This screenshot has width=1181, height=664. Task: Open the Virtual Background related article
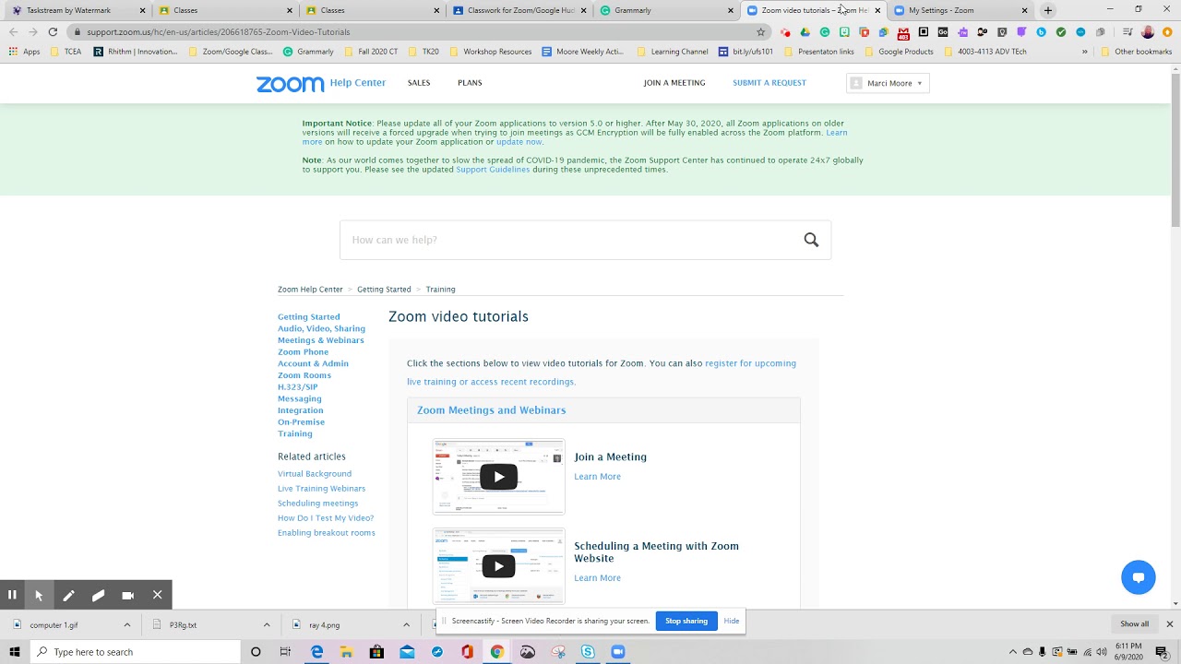[315, 474]
